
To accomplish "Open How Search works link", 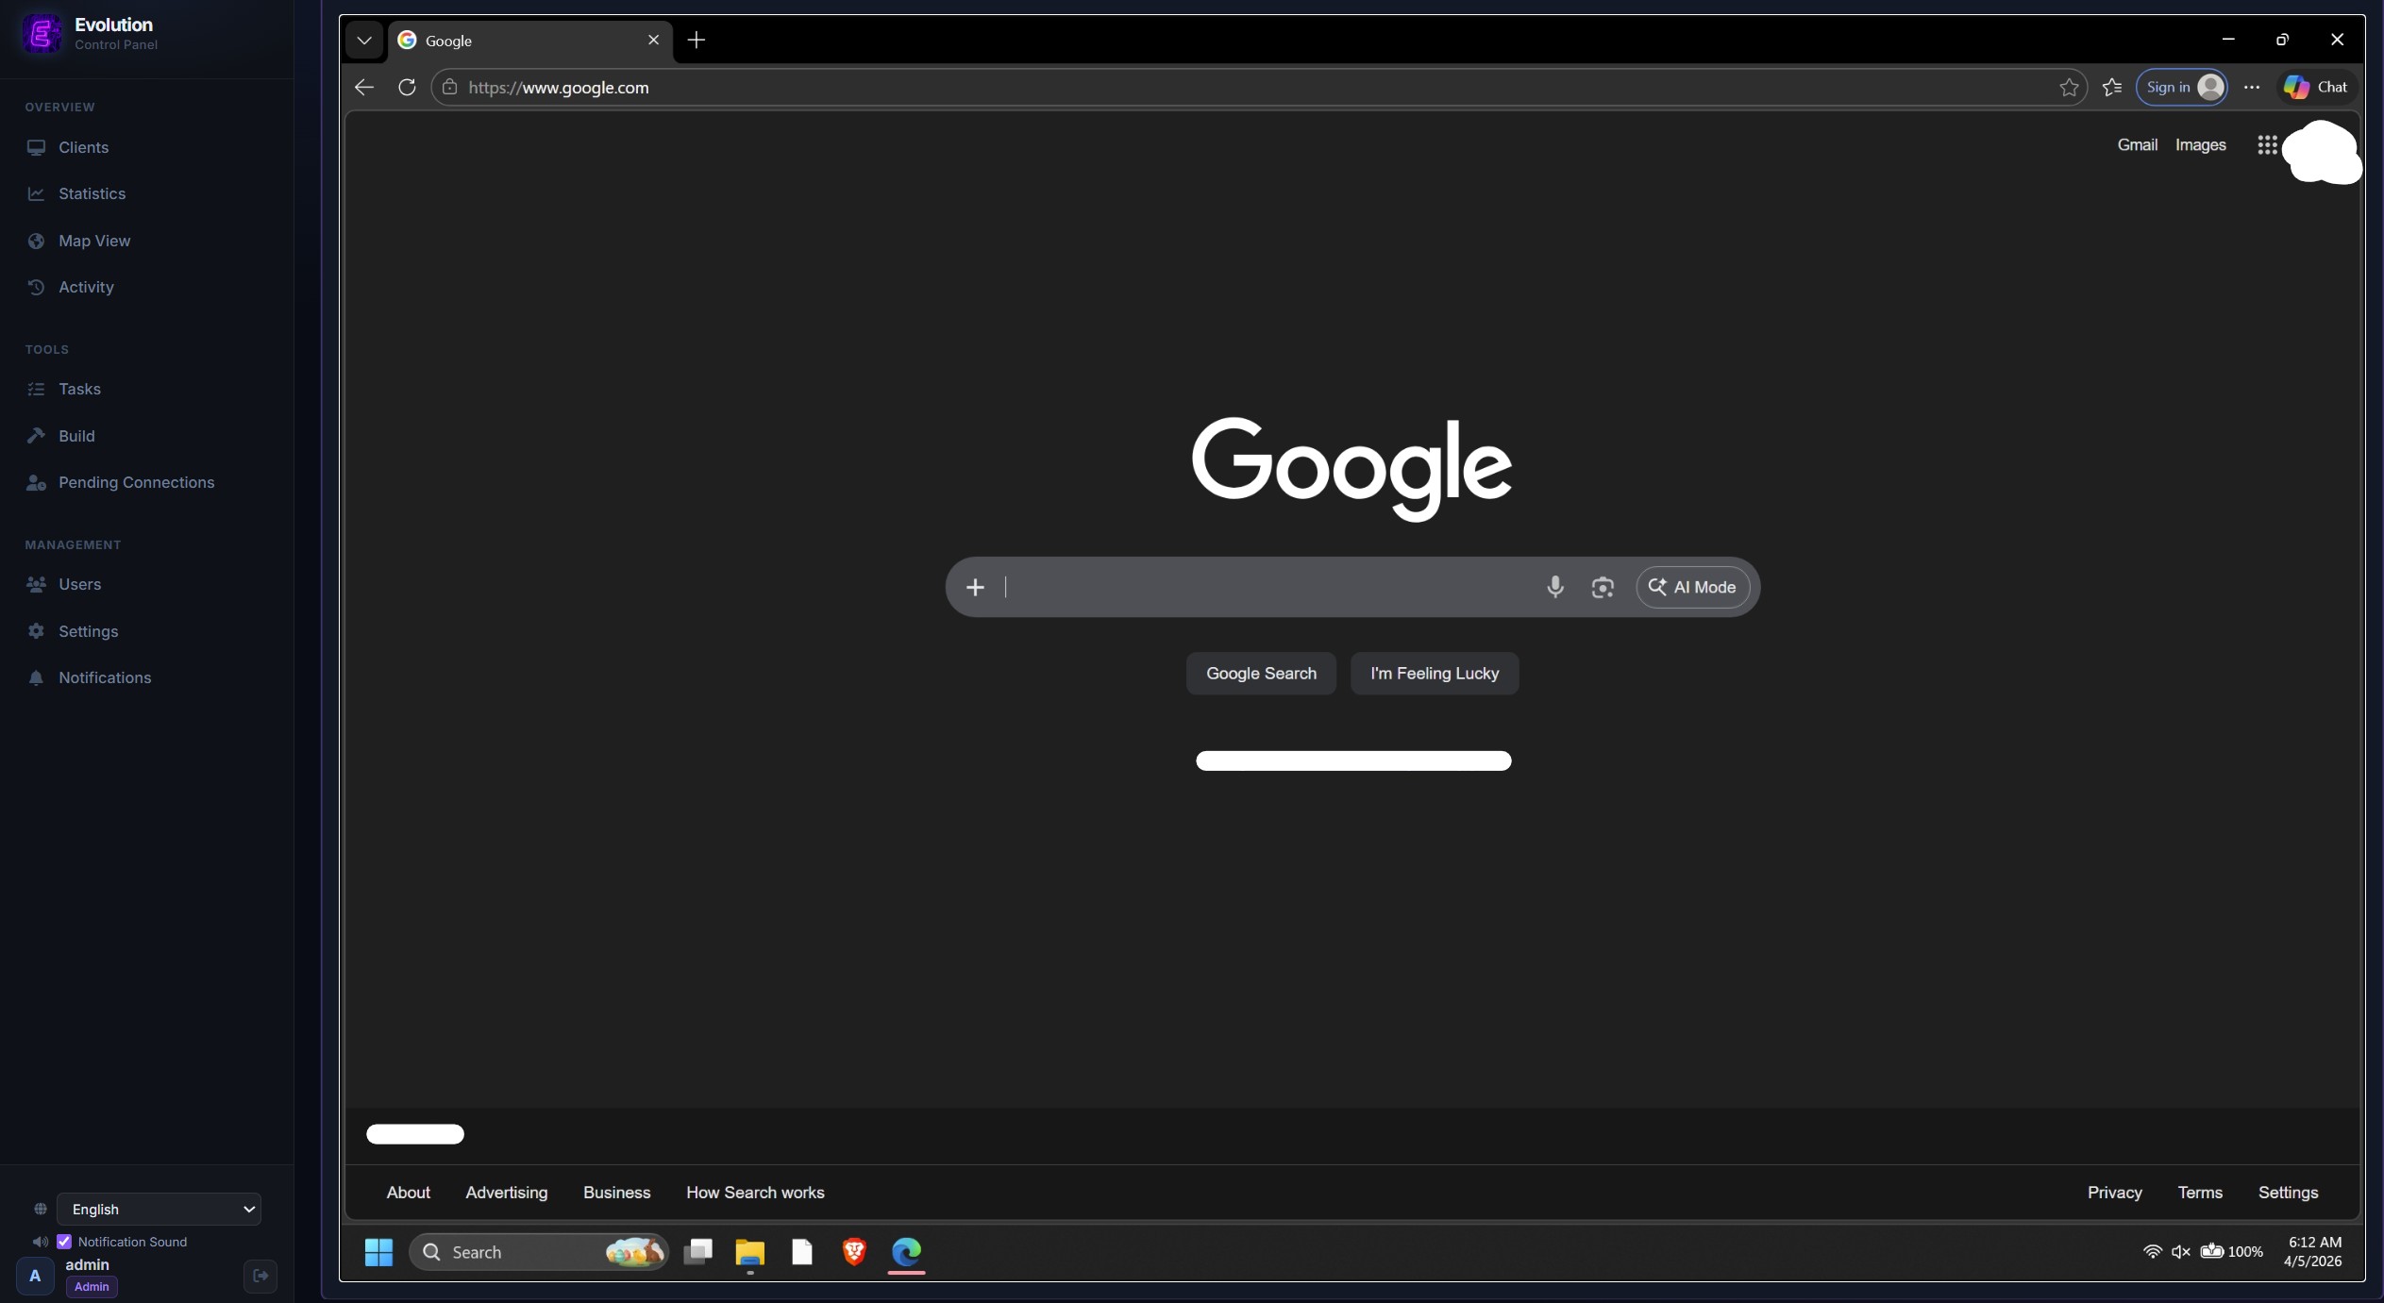I will (755, 1192).
